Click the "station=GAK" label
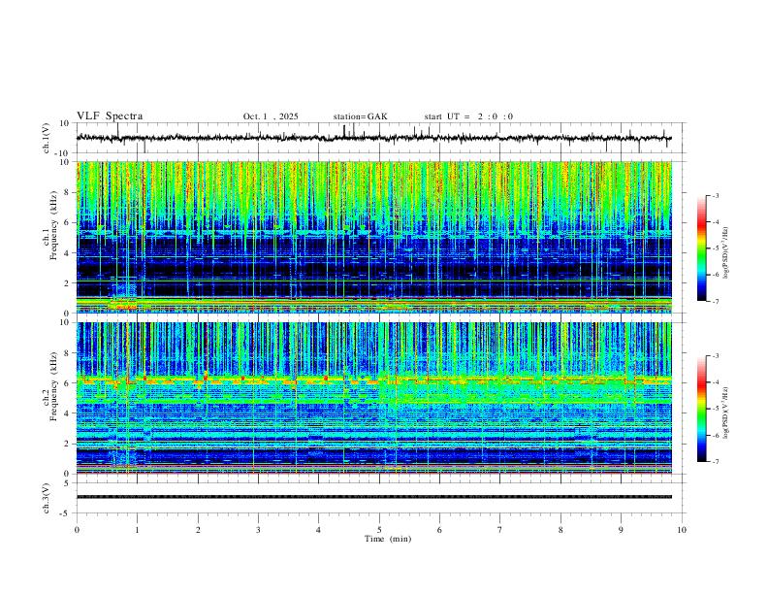Image resolution: width=768 pixels, height=594 pixels. click(x=360, y=116)
